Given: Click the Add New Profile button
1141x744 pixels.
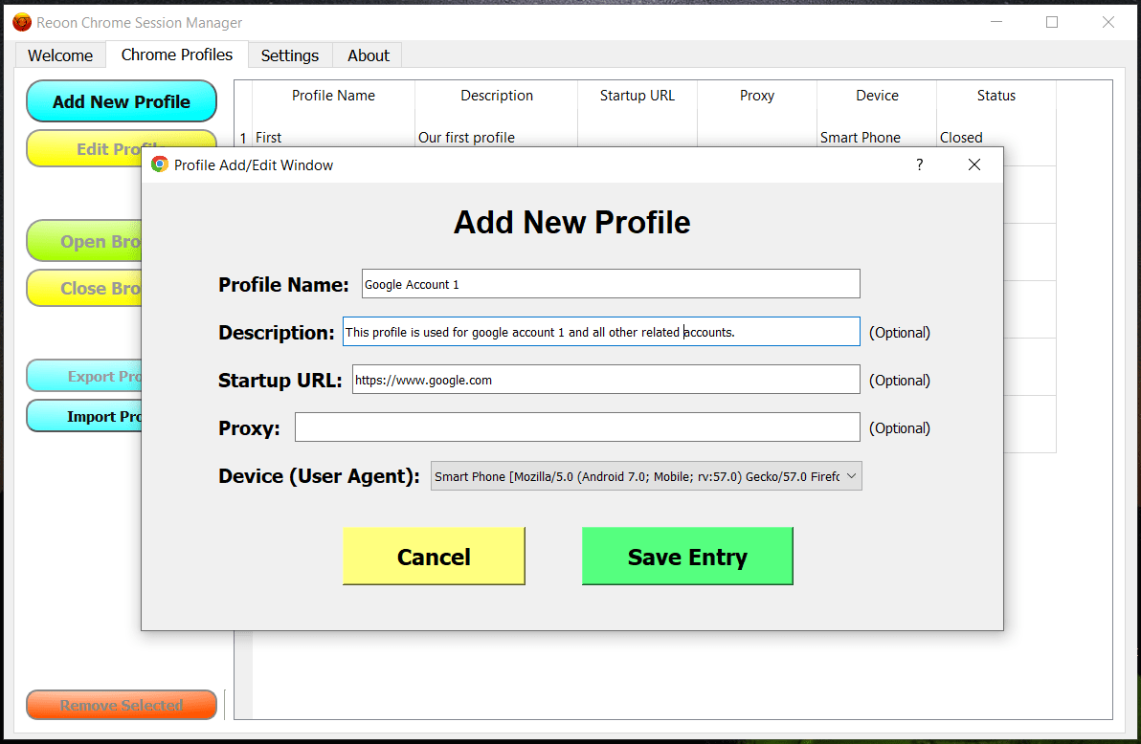Looking at the screenshot, I should click(x=122, y=101).
